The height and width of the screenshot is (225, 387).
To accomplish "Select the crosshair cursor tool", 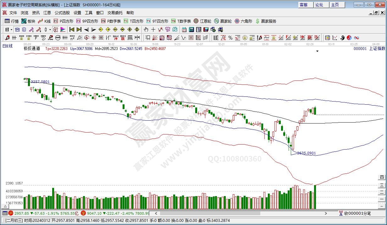I will pyautogui.click(x=153, y=30).
